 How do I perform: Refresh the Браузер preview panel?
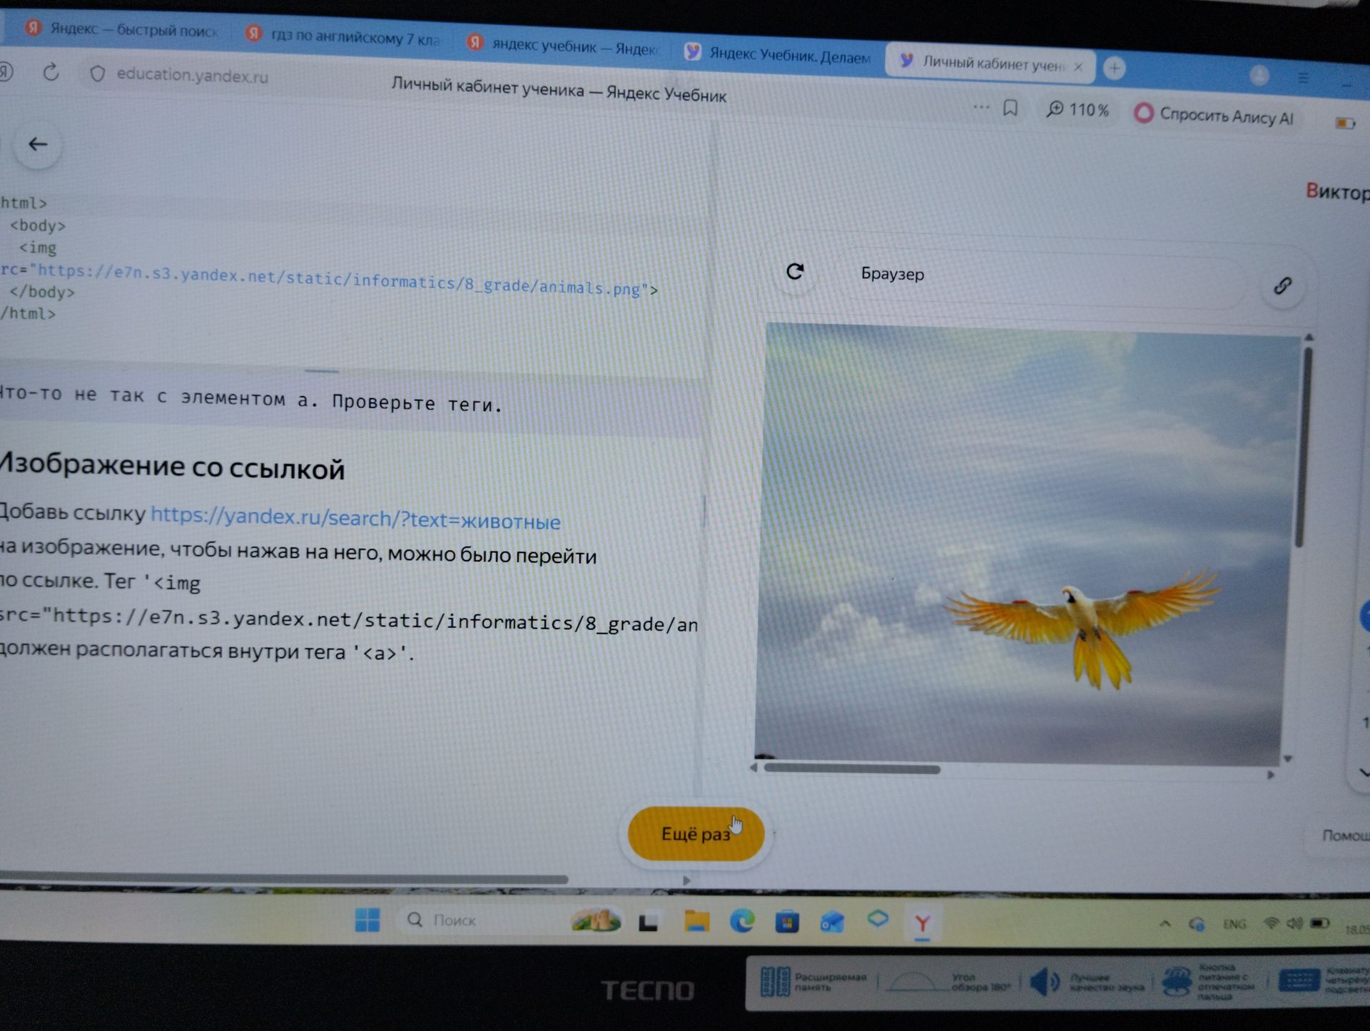pyautogui.click(x=795, y=271)
